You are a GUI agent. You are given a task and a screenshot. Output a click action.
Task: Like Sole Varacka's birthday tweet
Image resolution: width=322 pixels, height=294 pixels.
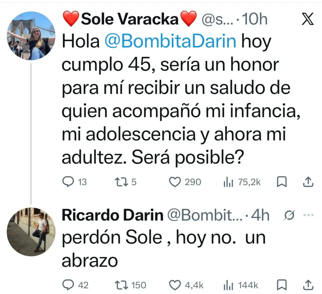click(x=175, y=182)
